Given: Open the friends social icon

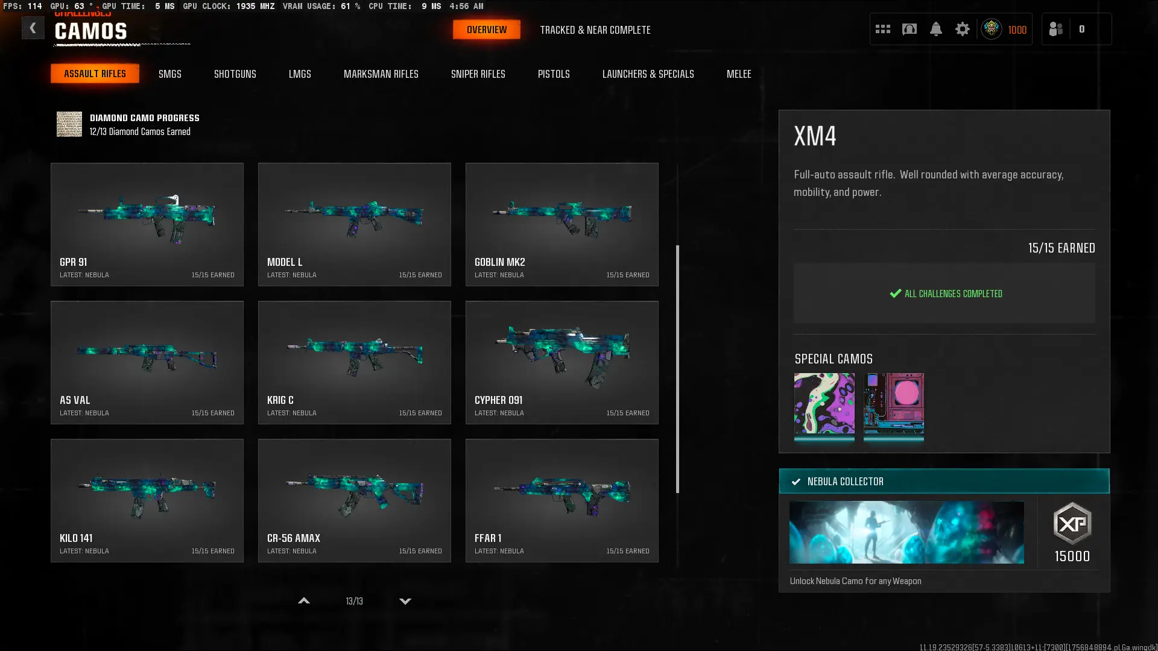Looking at the screenshot, I should 1055,29.
